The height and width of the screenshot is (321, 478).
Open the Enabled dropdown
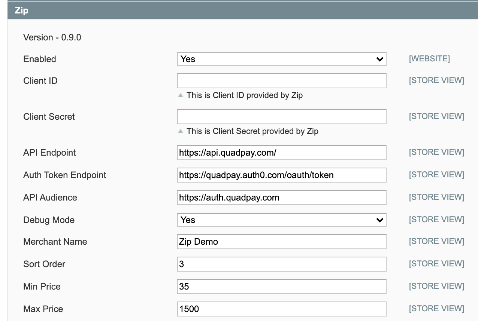click(x=281, y=59)
